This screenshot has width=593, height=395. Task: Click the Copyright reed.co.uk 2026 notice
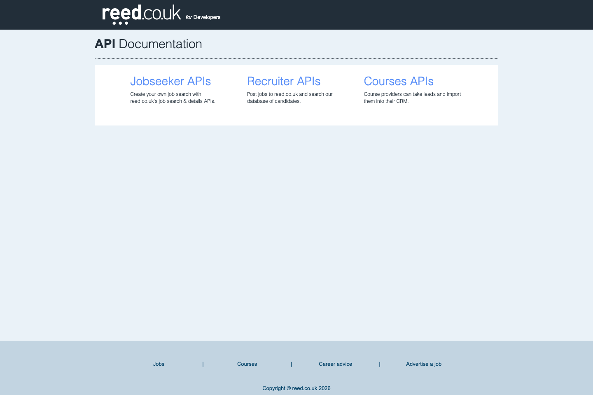coord(296,388)
